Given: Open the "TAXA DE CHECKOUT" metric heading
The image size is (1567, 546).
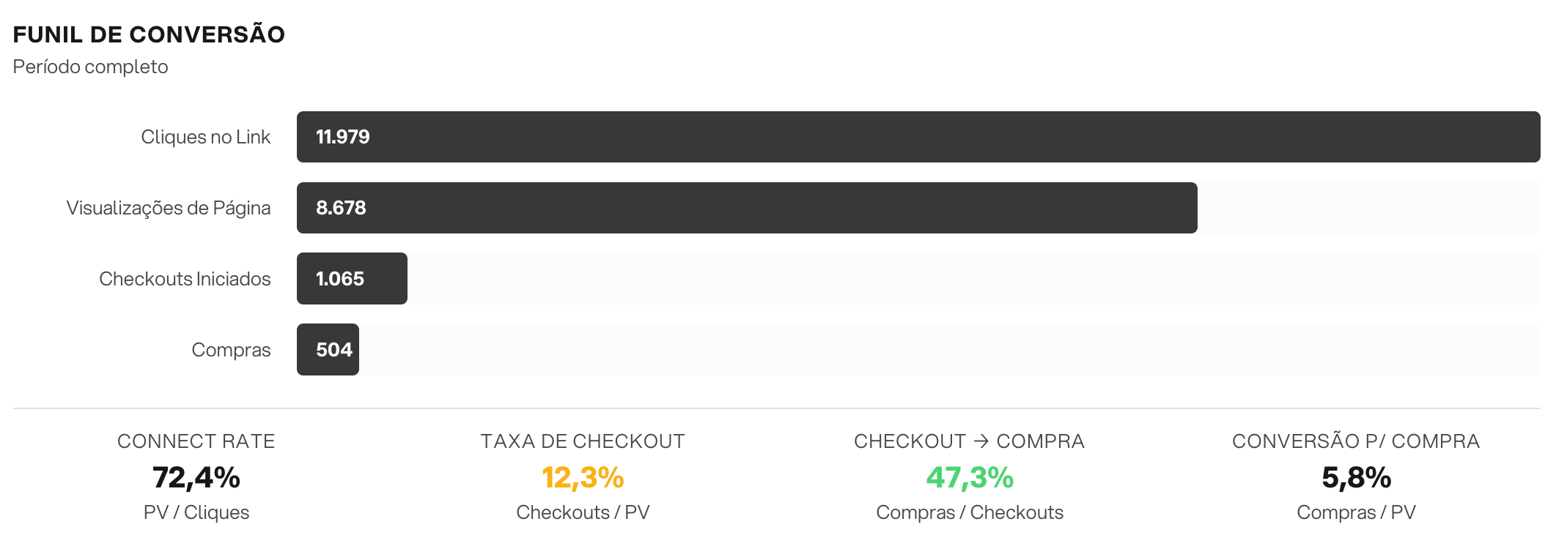Looking at the screenshot, I should coord(583,441).
